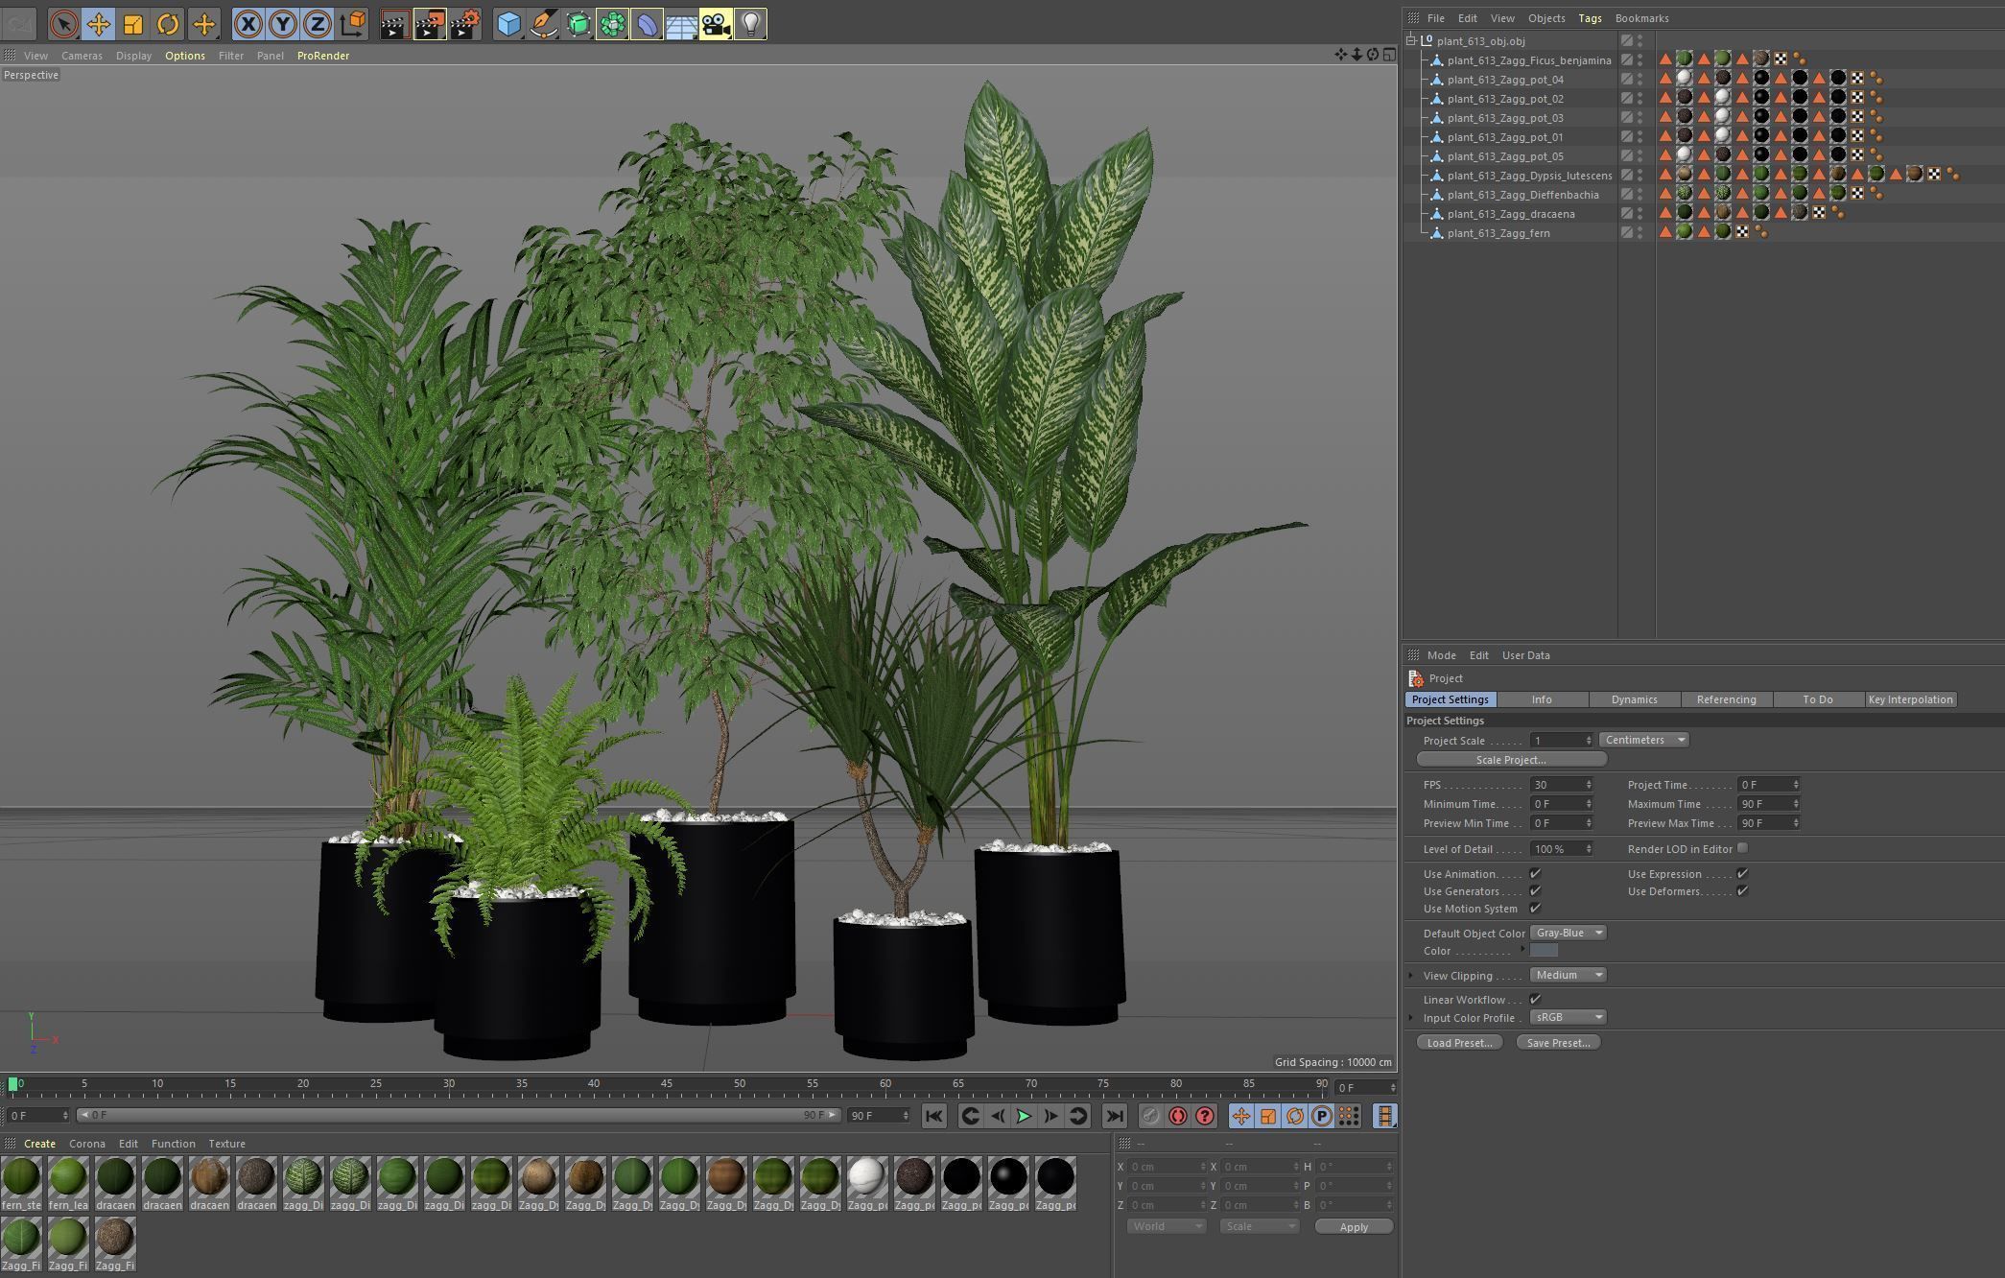The height and width of the screenshot is (1278, 2005).
Task: Open the Key Interpolation tab
Action: pos(1910,699)
